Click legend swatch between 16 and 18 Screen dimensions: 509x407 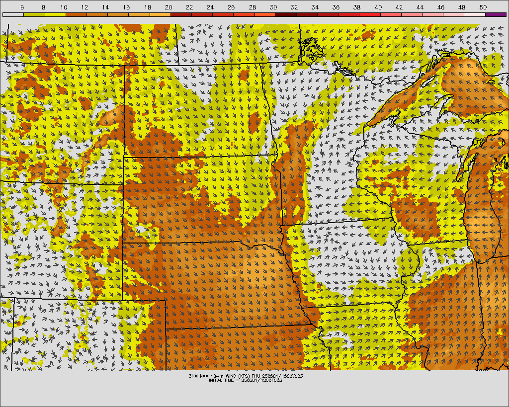(139, 14)
